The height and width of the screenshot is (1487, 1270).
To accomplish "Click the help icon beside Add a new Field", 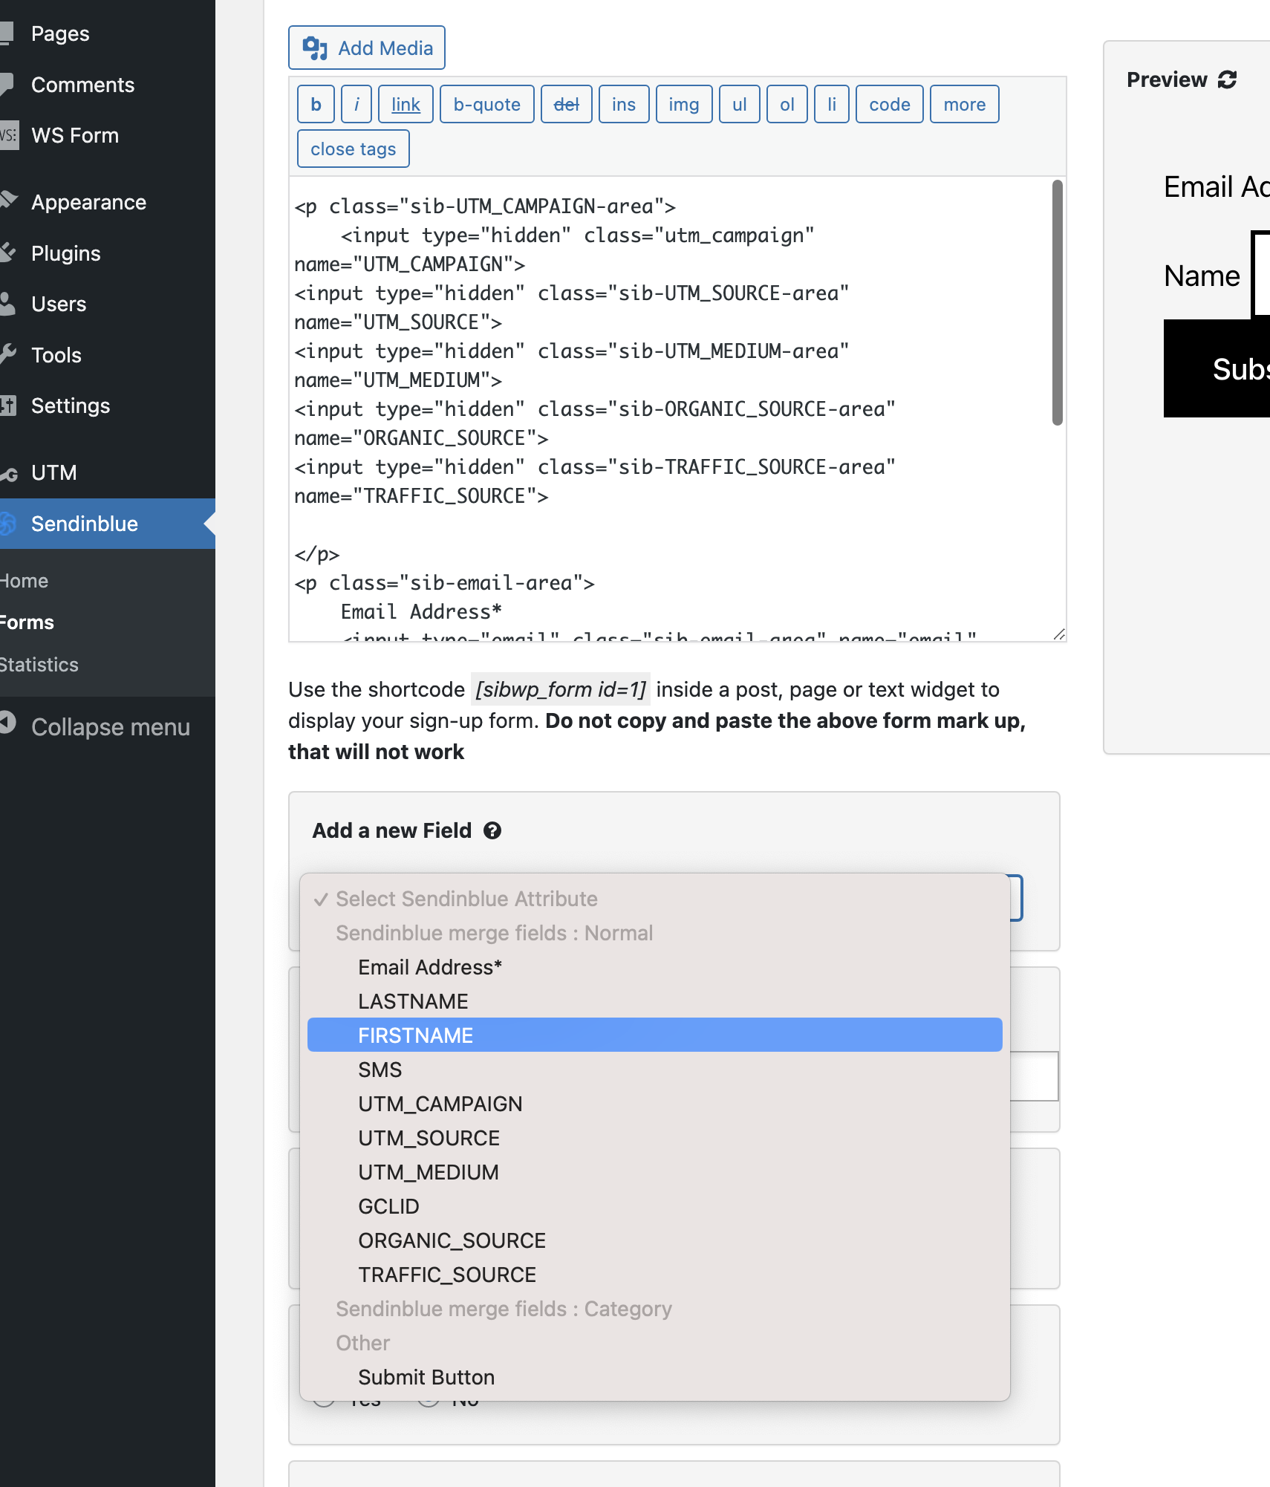I will (x=492, y=830).
